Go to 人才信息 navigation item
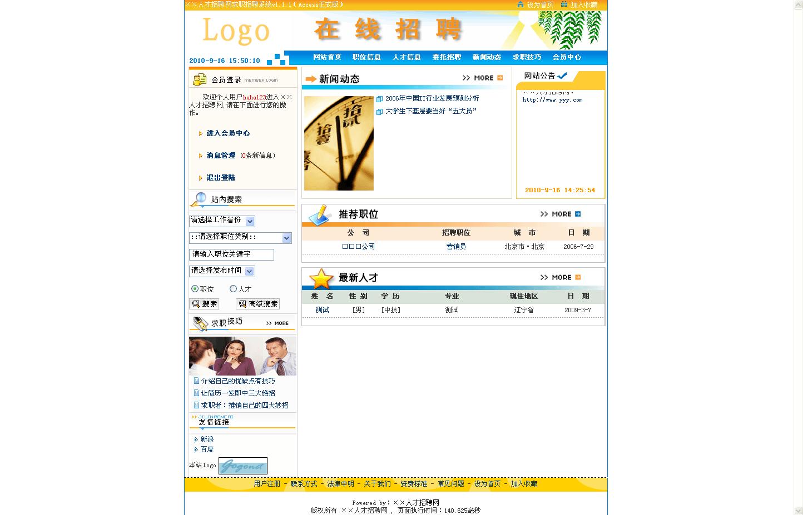 [x=407, y=57]
